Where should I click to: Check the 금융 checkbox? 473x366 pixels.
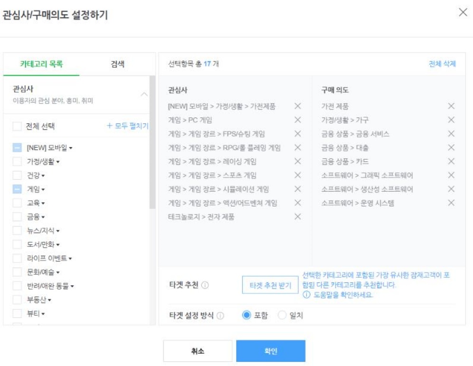[x=17, y=217]
